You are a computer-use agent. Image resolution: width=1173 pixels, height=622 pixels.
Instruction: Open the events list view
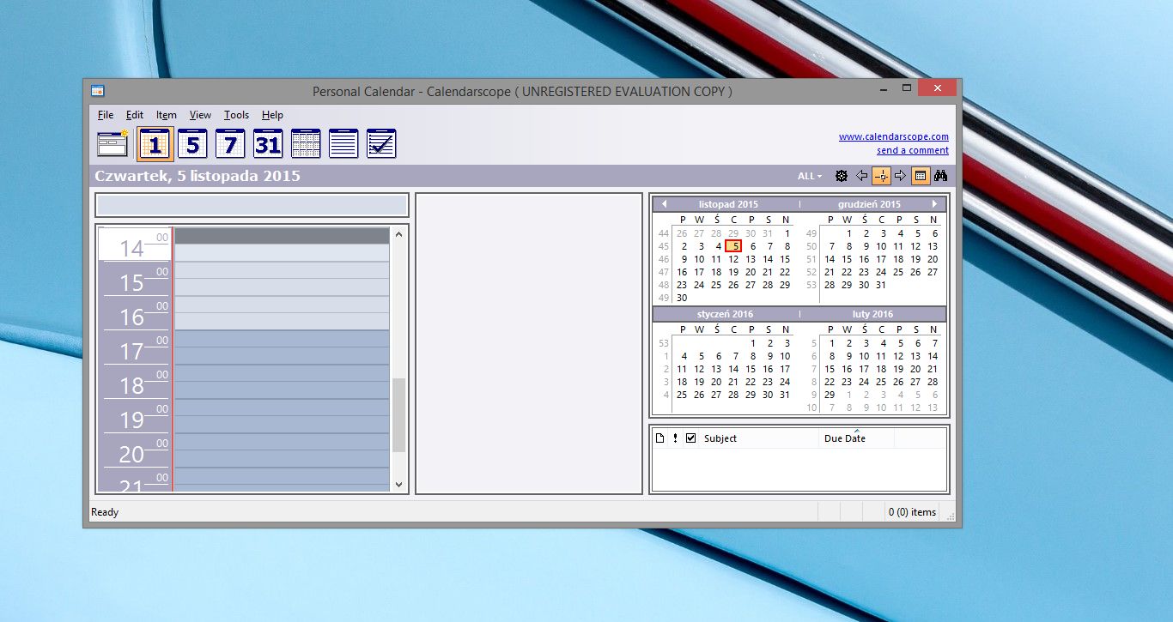tap(343, 144)
